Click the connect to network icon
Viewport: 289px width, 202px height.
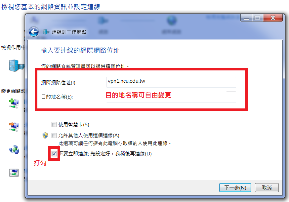[x=14, y=127]
